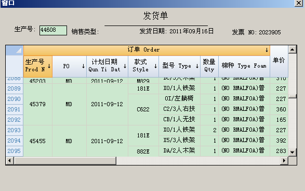Click the vertical scrollbar up arrow

point(292,49)
